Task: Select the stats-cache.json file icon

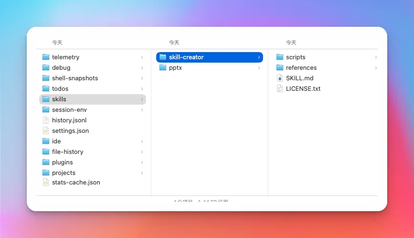Action: tap(46, 182)
